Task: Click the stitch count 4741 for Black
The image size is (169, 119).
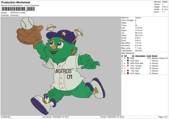Action: pos(132,74)
